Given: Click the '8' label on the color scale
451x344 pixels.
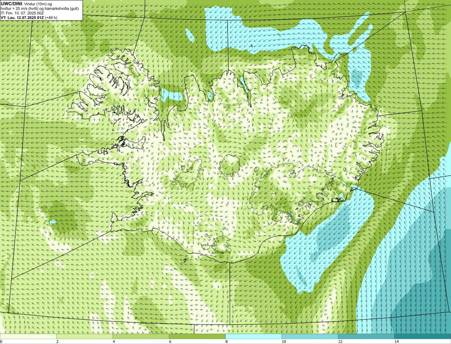Looking at the screenshot, I should pyautogui.click(x=226, y=342).
